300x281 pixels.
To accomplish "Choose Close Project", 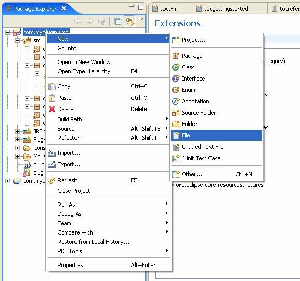I will [108, 191].
